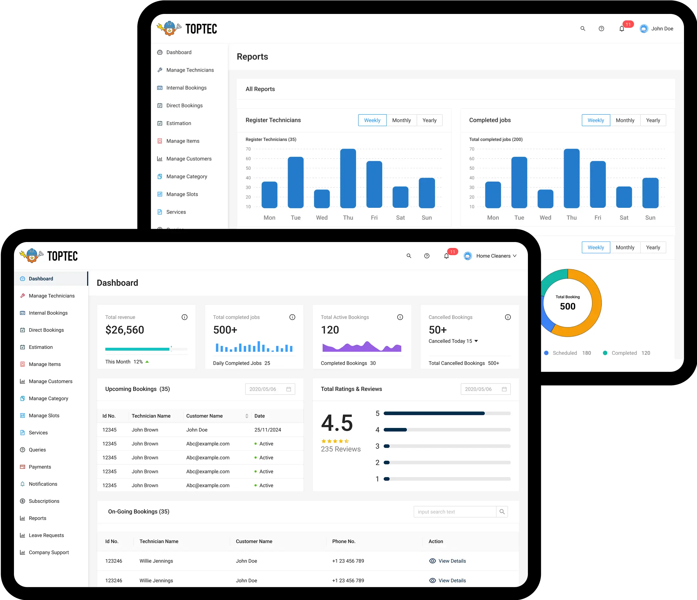The image size is (697, 600).
Task: Click calendar icon in Upcoming Bookings date field
Action: (289, 389)
